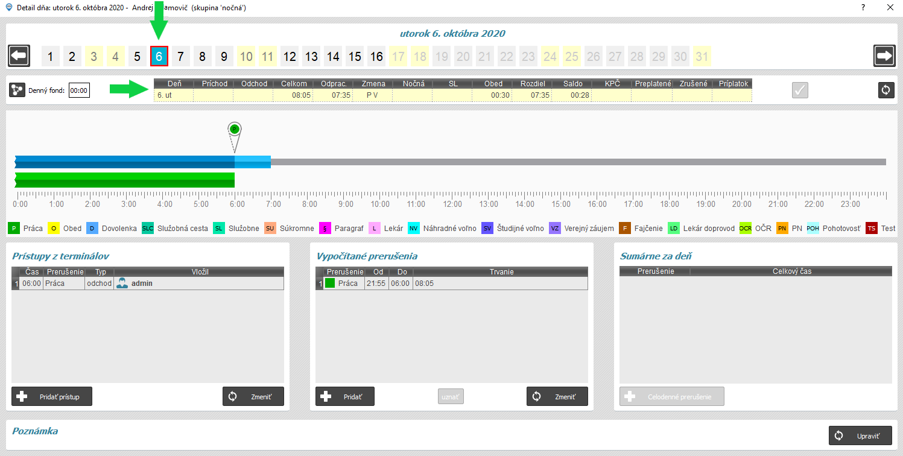The image size is (903, 456).
Task: Select day 6 highlighted in the calendar strip
Action: 159,57
